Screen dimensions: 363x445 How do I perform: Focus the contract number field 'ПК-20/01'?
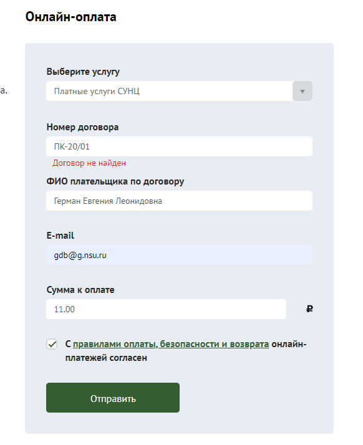coord(179,146)
